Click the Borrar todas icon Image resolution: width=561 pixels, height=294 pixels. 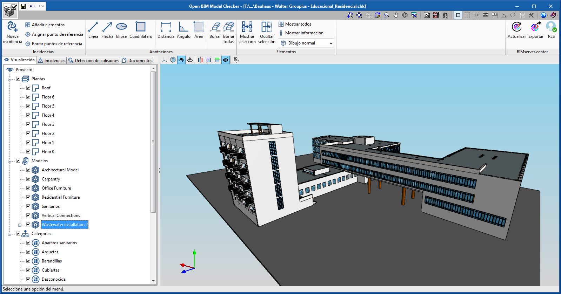coord(229,27)
